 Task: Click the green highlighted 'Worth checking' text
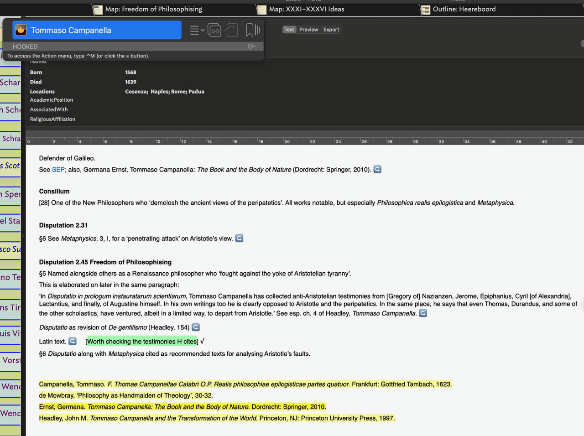pos(142,342)
